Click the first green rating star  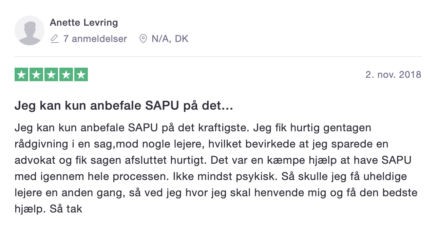pos(21,75)
